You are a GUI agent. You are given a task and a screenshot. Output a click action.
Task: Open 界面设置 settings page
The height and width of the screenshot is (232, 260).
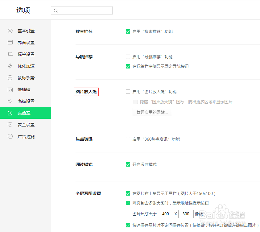click(x=25, y=43)
